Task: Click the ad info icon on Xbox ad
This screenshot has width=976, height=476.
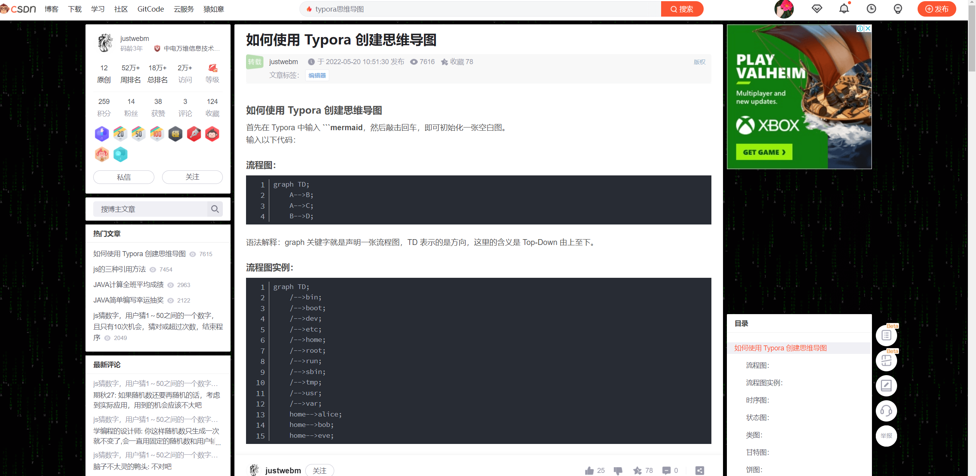Action: pos(860,28)
